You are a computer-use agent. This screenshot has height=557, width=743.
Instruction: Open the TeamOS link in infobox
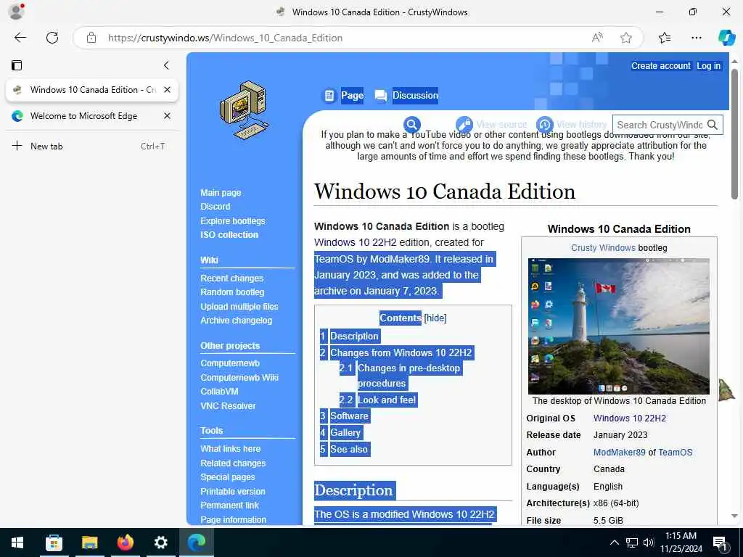(x=676, y=453)
